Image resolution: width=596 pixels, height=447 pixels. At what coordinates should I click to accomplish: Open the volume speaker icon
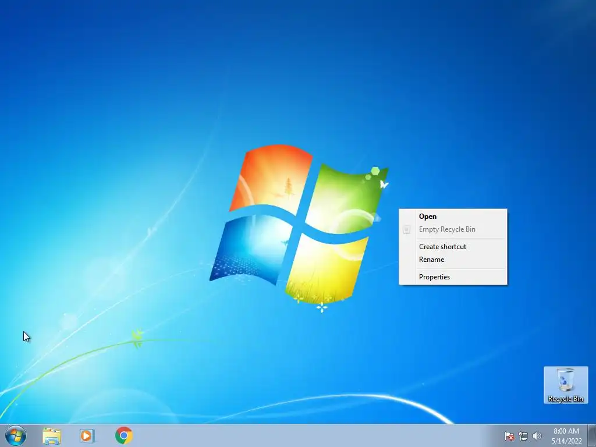(x=537, y=436)
